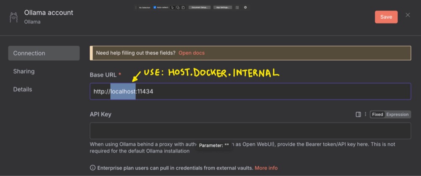Image resolution: width=421 pixels, height=176 pixels.
Task: Click into the API Key input field
Action: pyautogui.click(x=250, y=131)
